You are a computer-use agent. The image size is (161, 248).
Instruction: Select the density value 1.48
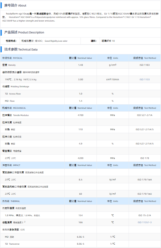click(80, 65)
